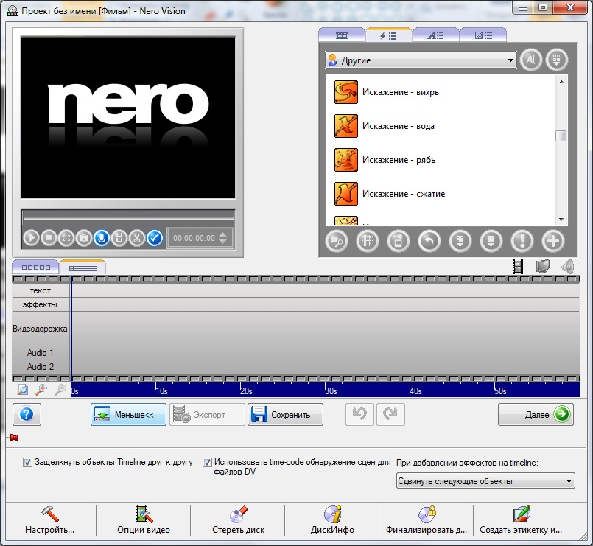Start playback with the Play button
Screen dimensions: 593x546
(31, 238)
